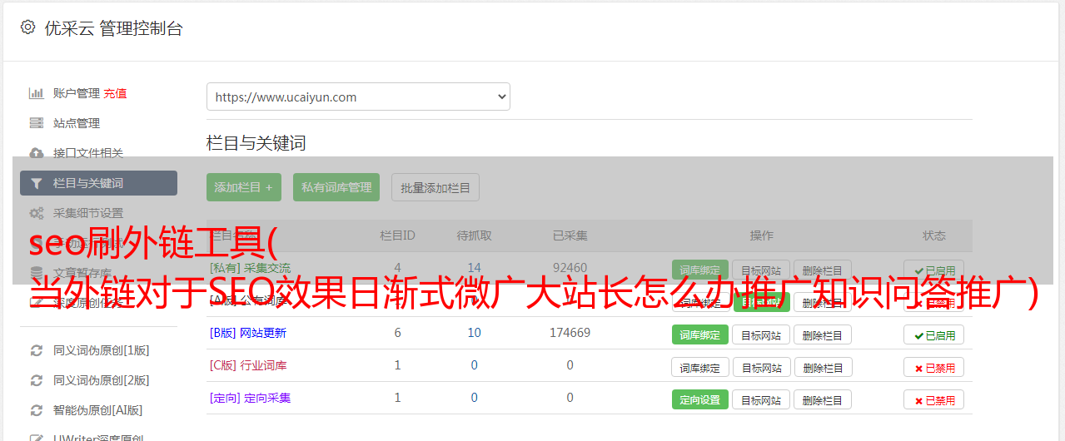Click the 添加栏目 + button
The height and width of the screenshot is (441, 1065).
point(244,187)
